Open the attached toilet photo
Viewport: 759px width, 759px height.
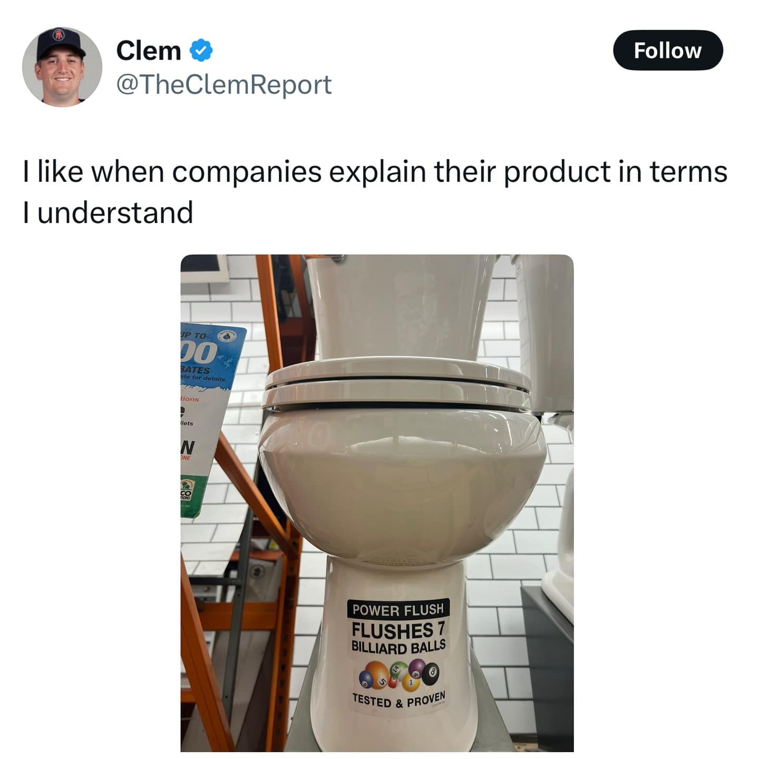tap(377, 503)
